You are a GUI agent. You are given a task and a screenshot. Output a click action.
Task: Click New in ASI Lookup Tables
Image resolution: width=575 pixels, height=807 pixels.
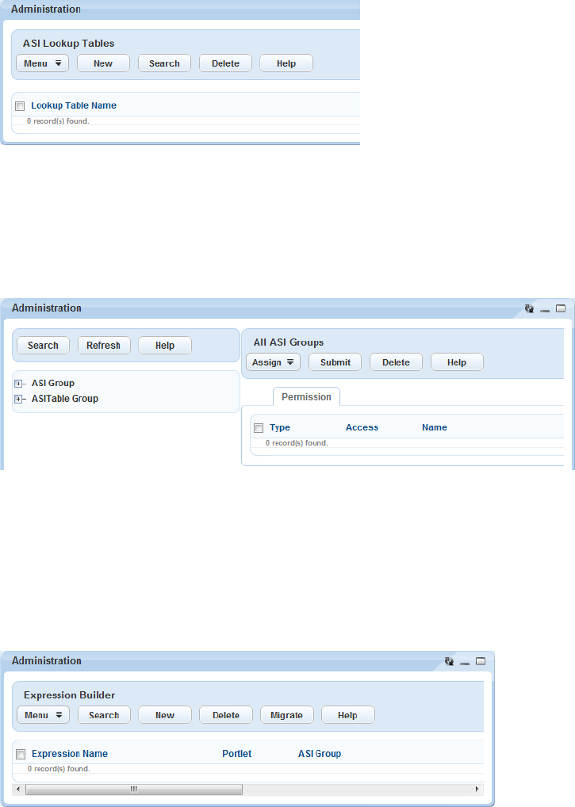click(x=103, y=63)
